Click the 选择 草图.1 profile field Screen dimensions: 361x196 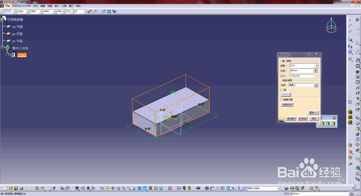click(x=301, y=85)
